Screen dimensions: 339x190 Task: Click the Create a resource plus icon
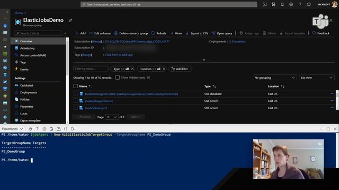point(5,19)
